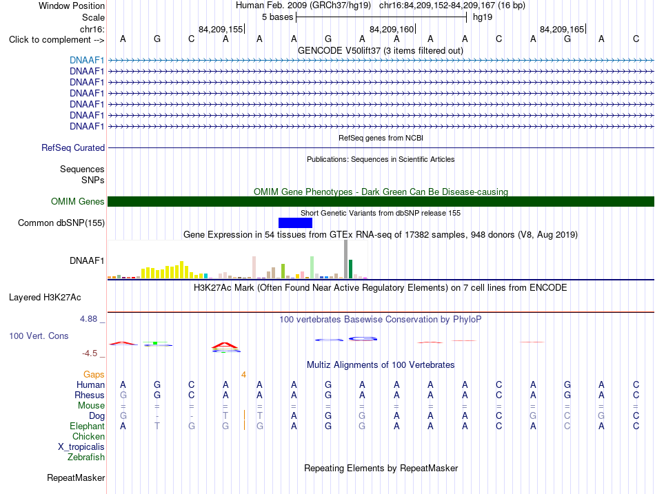Click the OMIM Genes track label
This screenshot has height=494, width=655.
78,202
